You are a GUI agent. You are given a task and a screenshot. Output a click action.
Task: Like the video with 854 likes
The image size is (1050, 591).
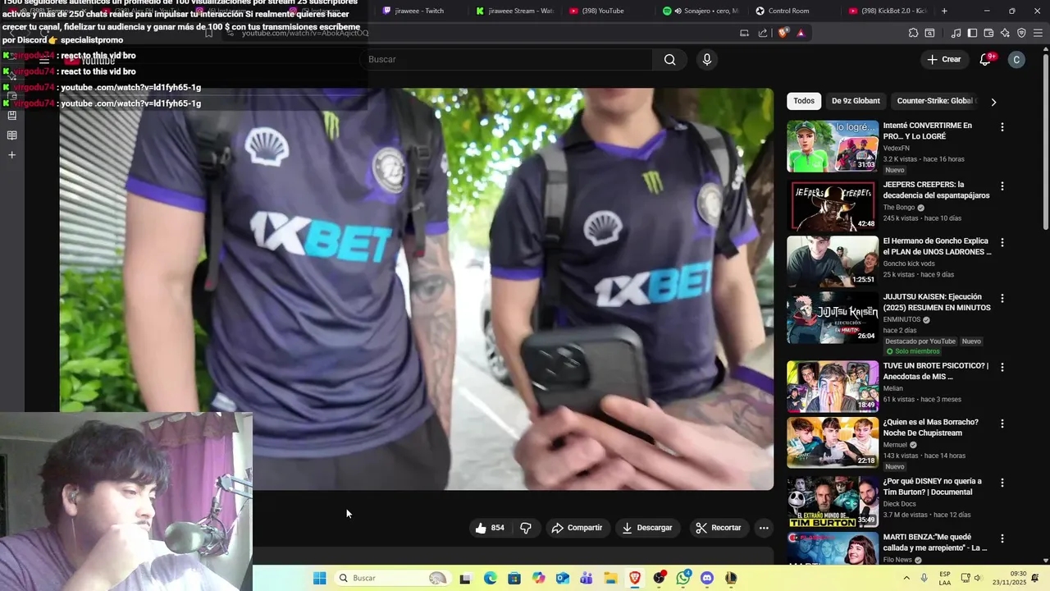click(x=490, y=528)
